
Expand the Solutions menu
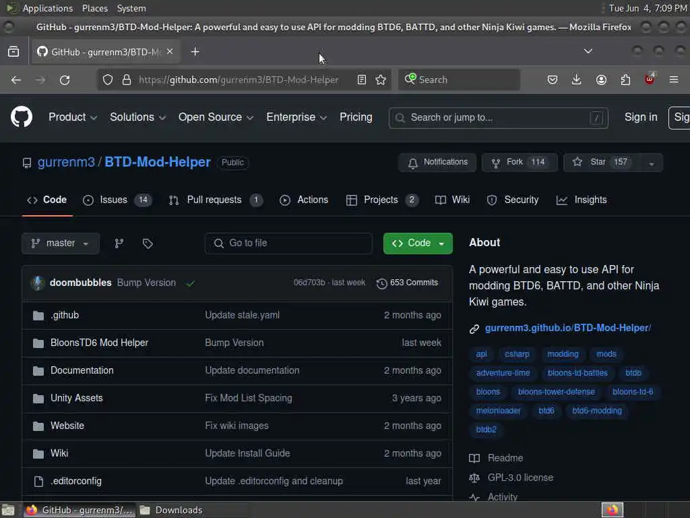(137, 117)
